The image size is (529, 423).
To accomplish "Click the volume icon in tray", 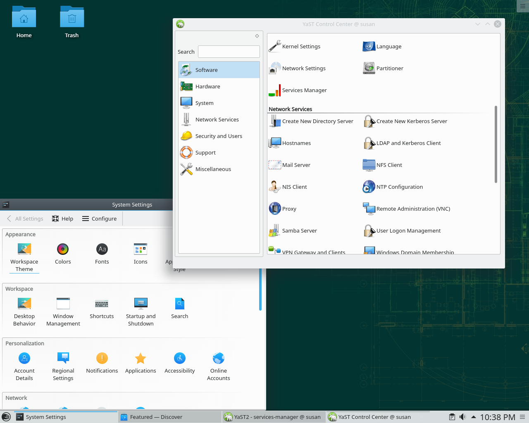I will (x=462, y=417).
